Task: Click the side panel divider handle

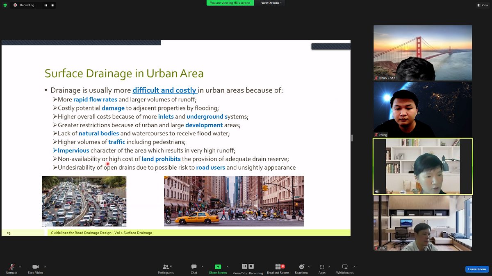Action: point(352,138)
